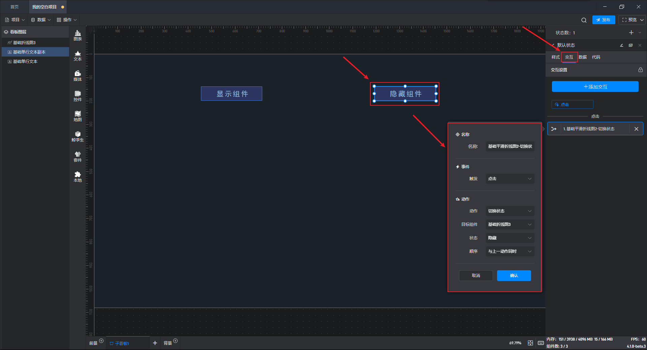Open the 顺序 dropdown showing 与上一动作同时

click(x=510, y=251)
